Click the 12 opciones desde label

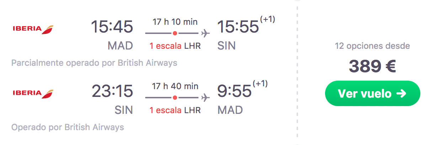[x=372, y=46]
